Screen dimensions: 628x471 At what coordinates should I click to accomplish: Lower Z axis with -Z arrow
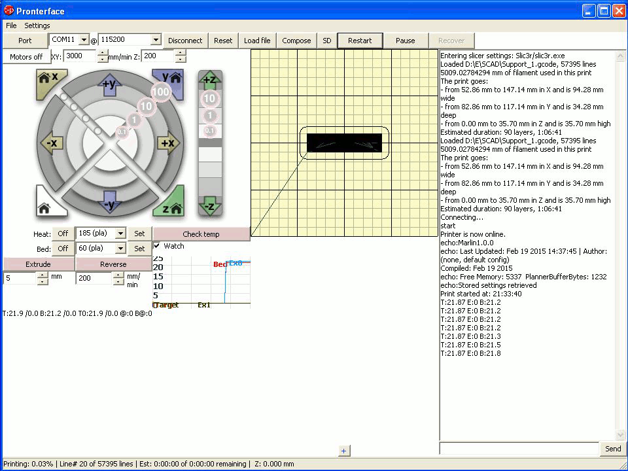click(x=210, y=206)
